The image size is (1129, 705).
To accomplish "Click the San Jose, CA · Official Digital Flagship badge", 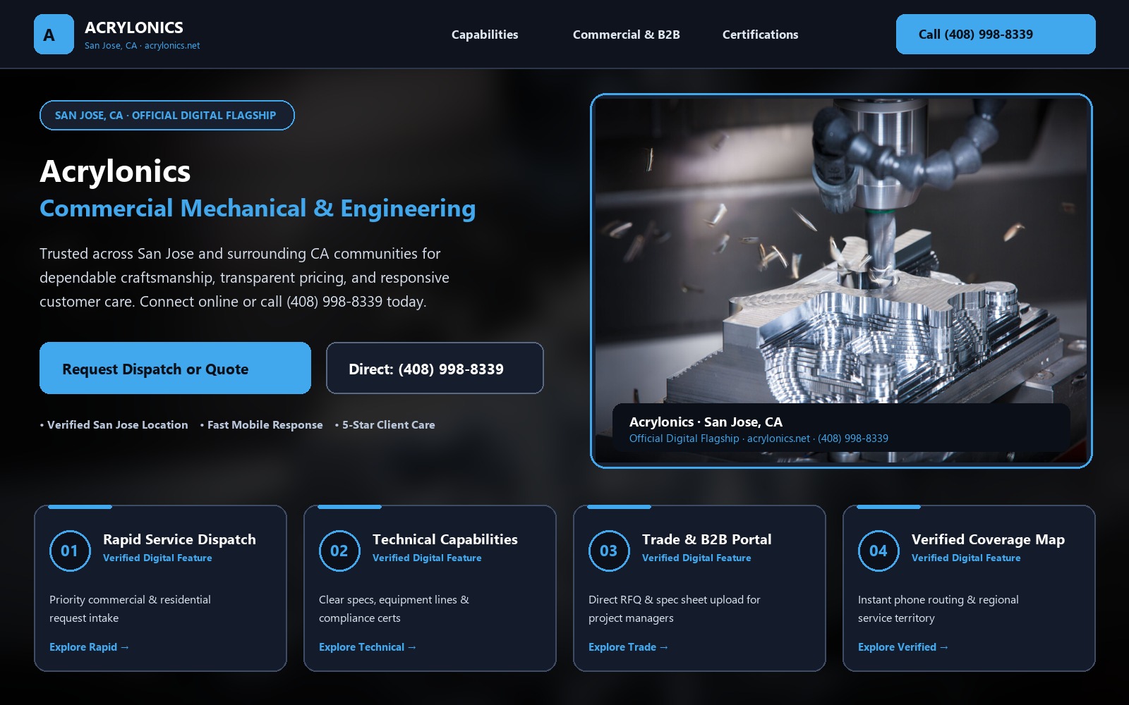I will coord(167,116).
